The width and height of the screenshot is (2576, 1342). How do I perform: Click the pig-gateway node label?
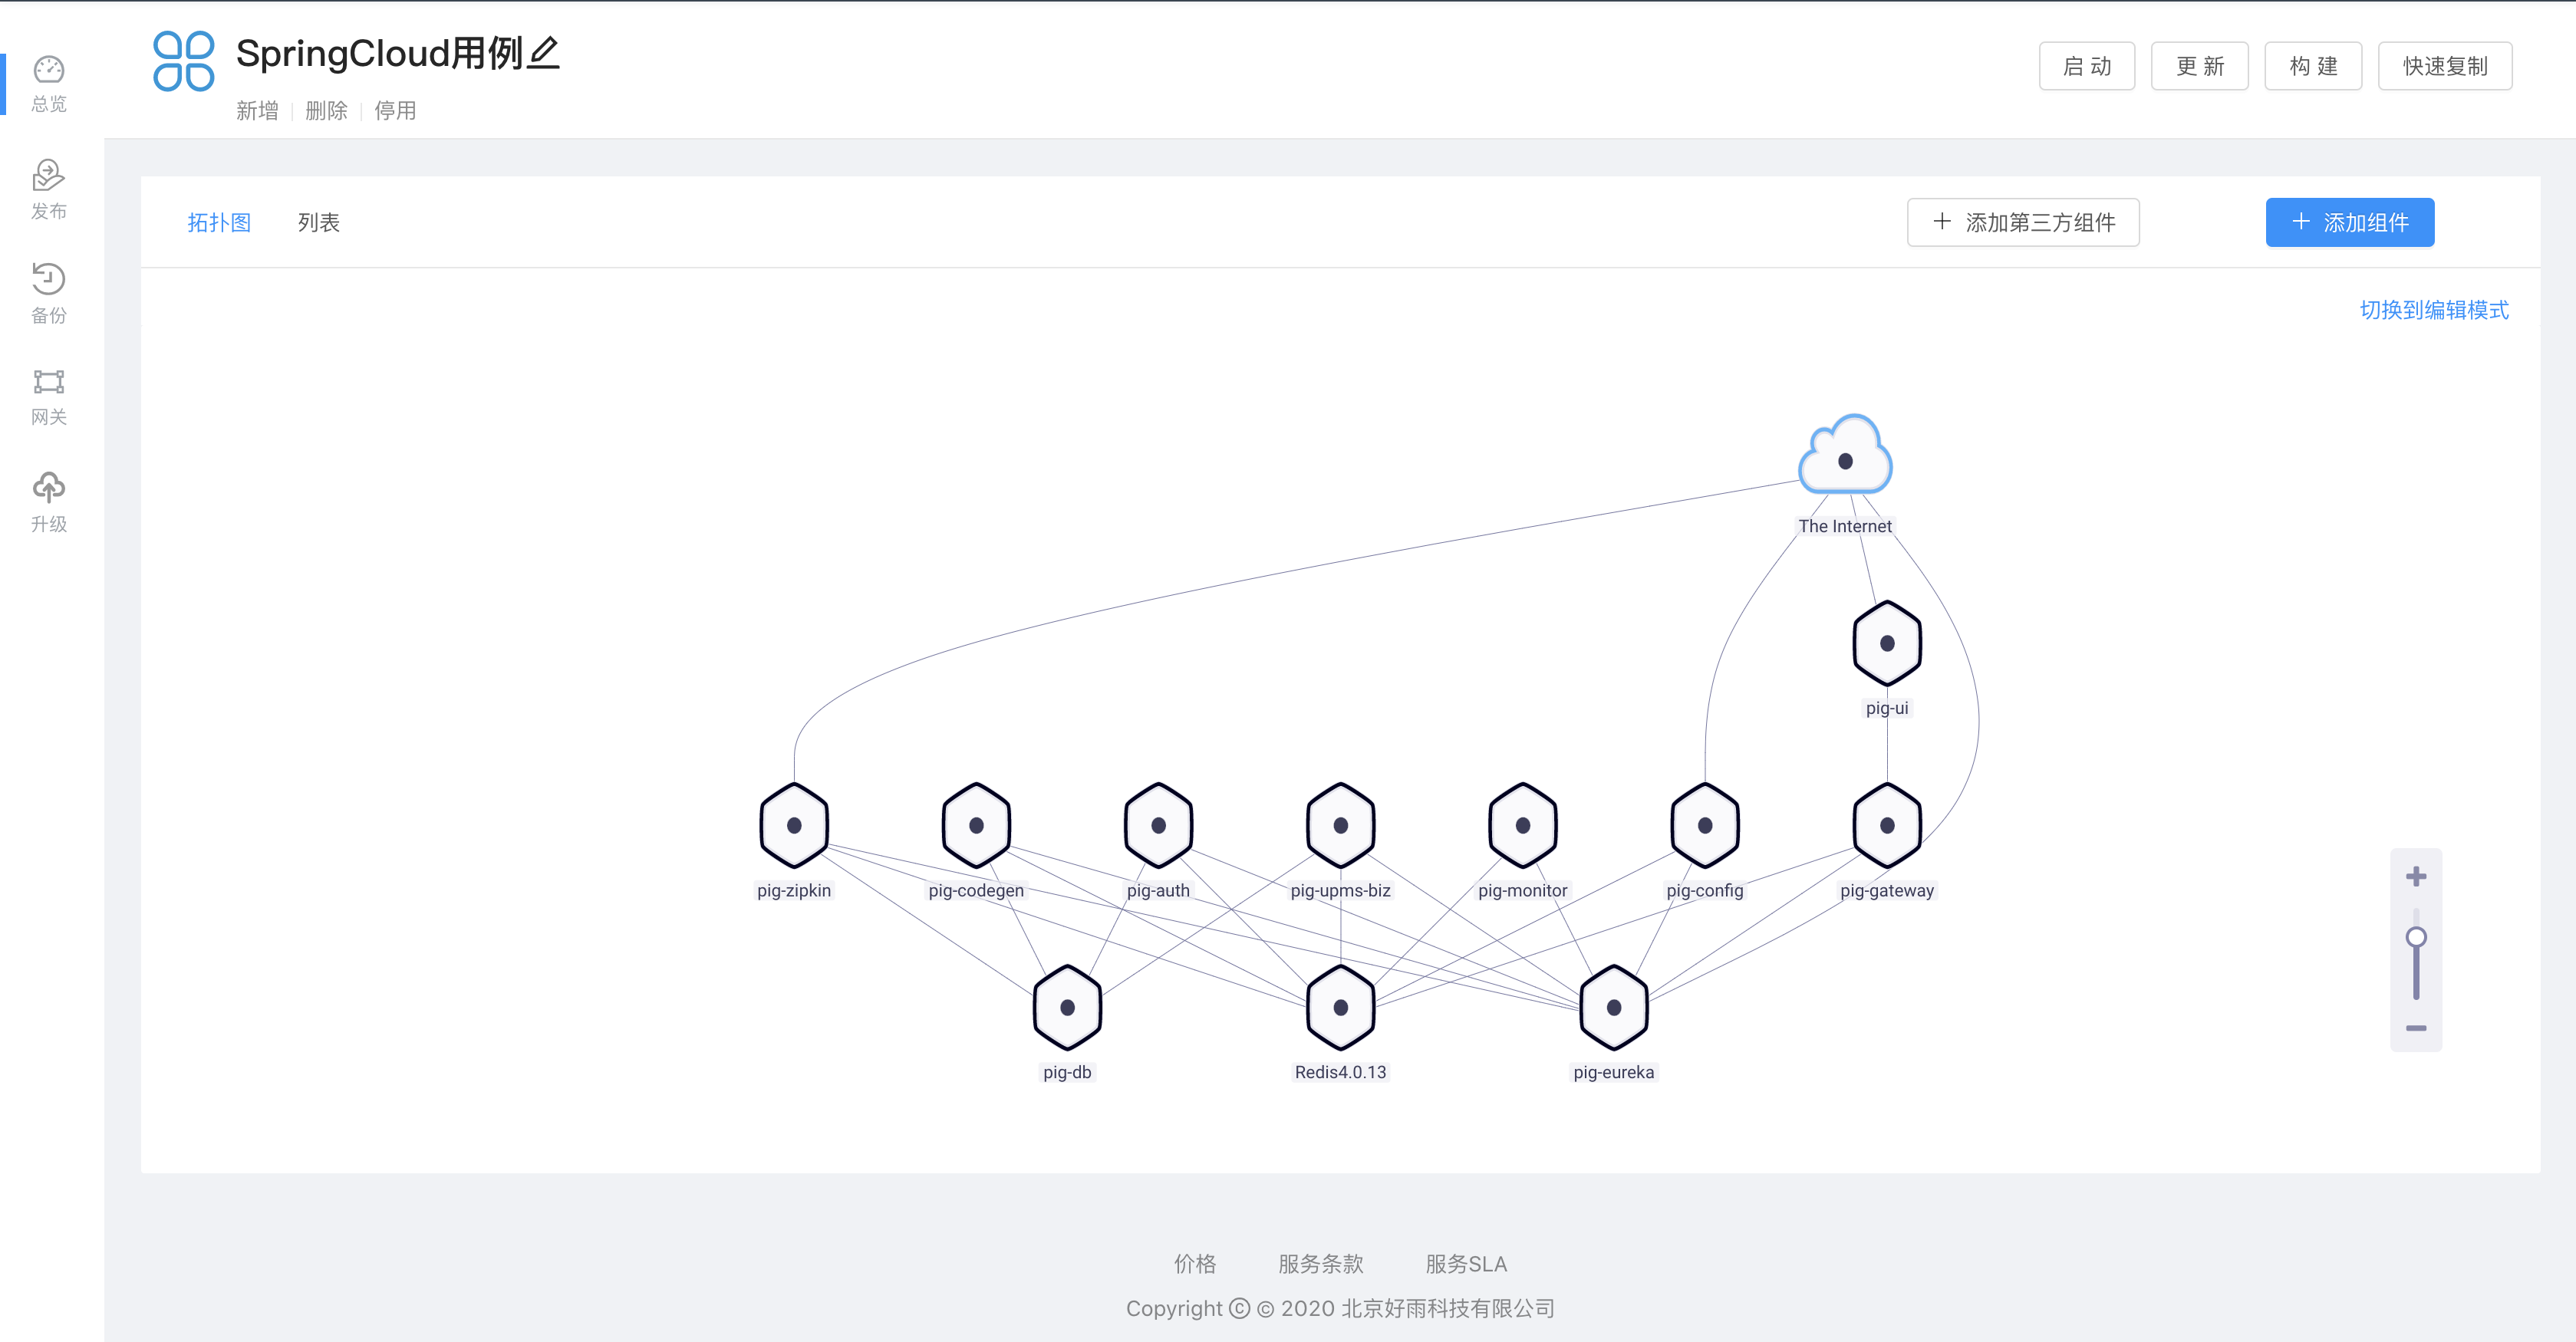[x=1887, y=890]
